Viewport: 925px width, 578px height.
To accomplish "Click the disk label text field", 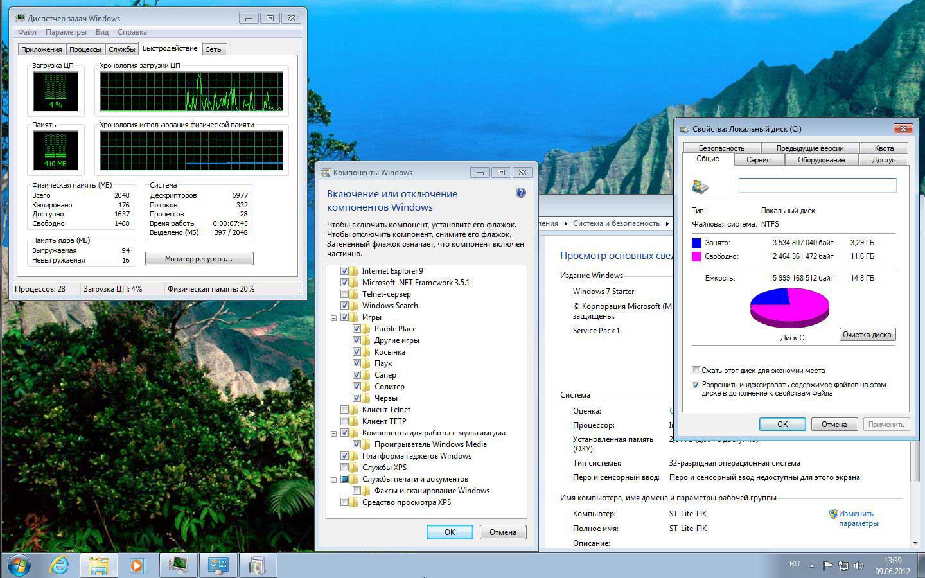I will 817,186.
